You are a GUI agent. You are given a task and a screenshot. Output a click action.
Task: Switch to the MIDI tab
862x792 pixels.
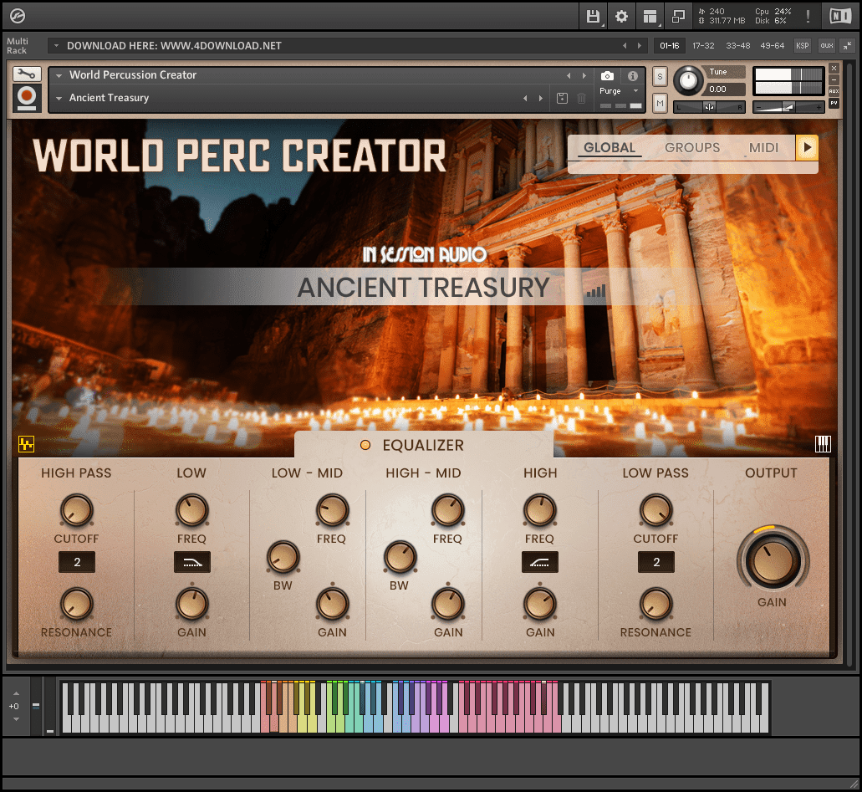pos(763,147)
